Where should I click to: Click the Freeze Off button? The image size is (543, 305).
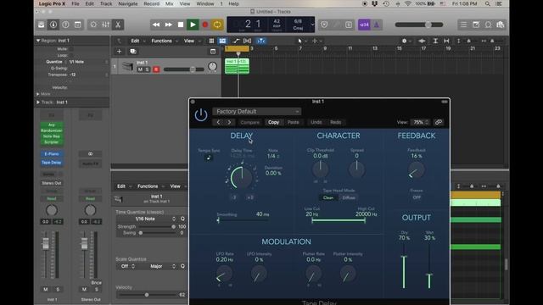(417, 197)
